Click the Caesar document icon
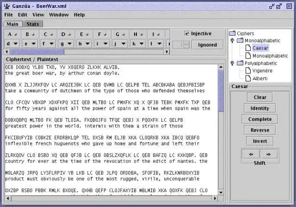 click(x=248, y=48)
